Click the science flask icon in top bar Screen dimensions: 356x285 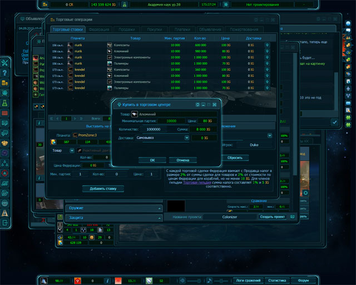pos(125,4)
